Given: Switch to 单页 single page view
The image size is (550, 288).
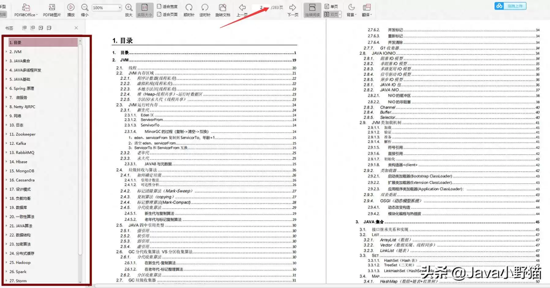Looking at the screenshot, I should [x=331, y=5].
